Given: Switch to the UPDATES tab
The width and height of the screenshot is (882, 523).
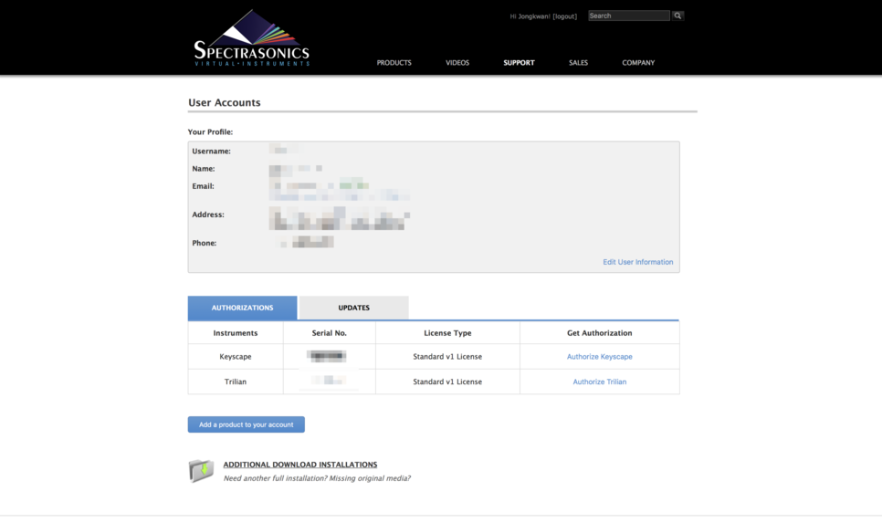Looking at the screenshot, I should pyautogui.click(x=354, y=308).
